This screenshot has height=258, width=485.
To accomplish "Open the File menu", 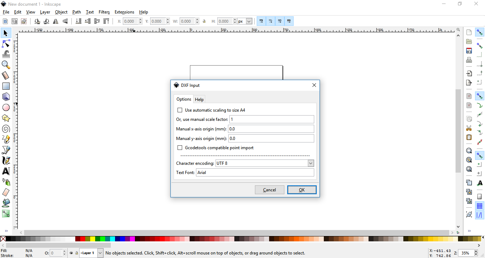I will 6,12.
